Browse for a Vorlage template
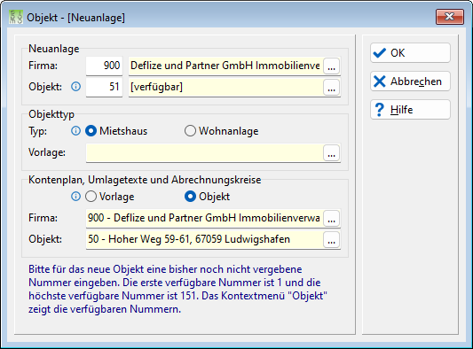 tap(332, 153)
